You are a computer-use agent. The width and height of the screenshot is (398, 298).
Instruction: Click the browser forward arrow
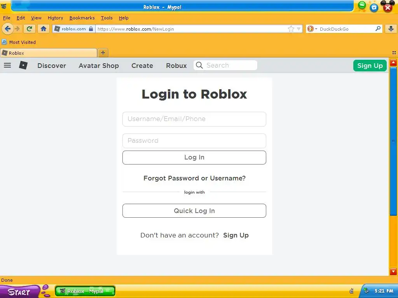[x=17, y=29]
